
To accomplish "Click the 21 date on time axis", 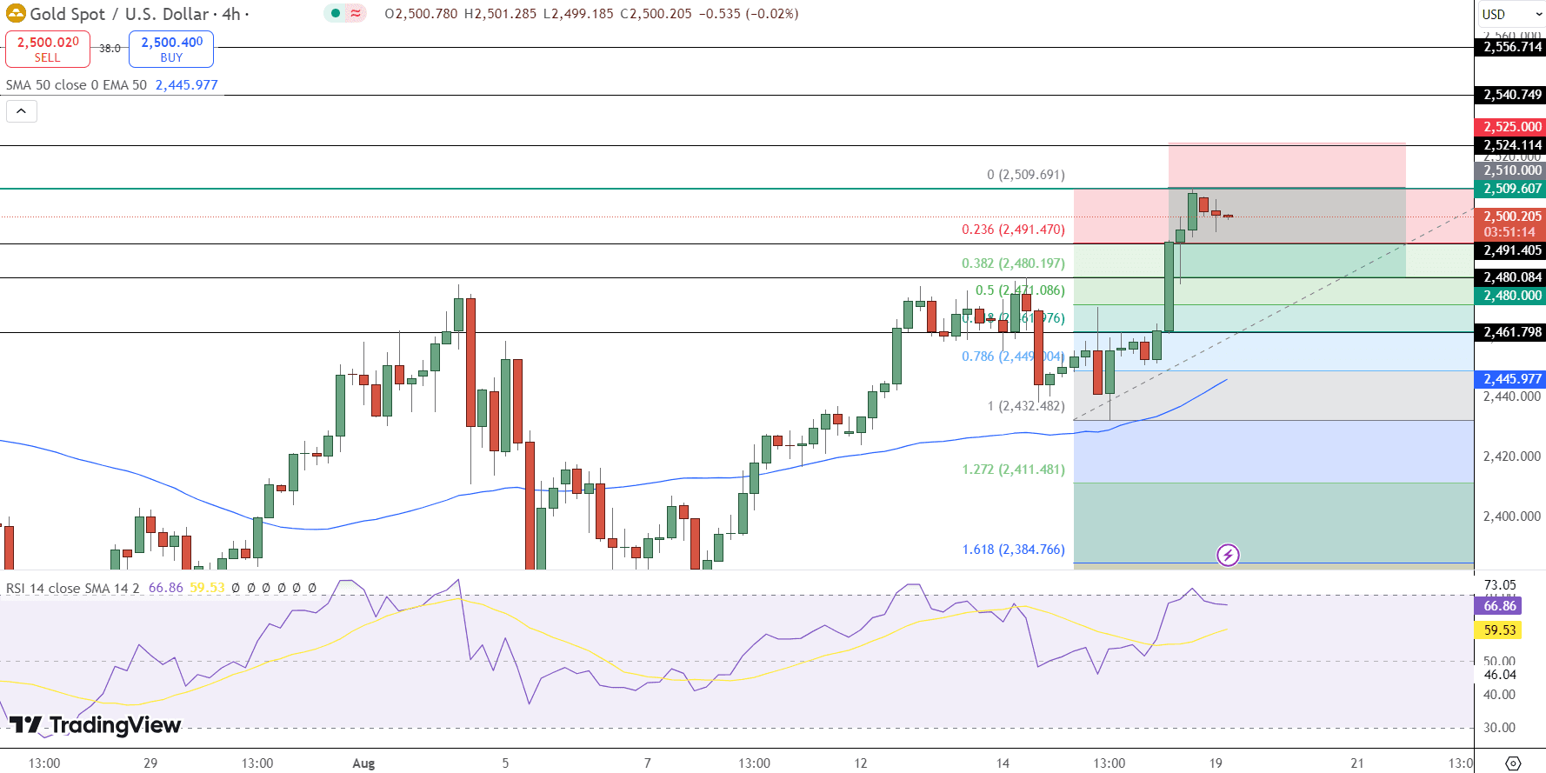I will click(1357, 763).
